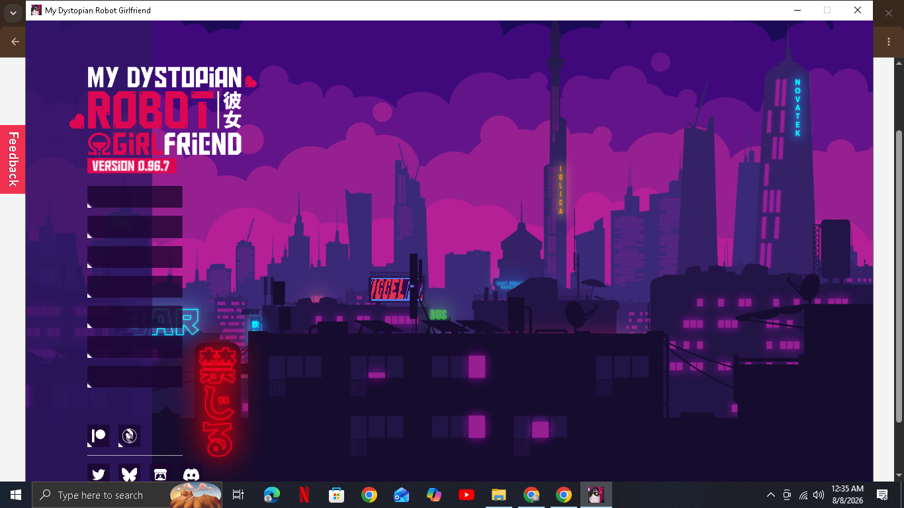Minimize the My Dystopian Robot Girlfriend window

797,10
